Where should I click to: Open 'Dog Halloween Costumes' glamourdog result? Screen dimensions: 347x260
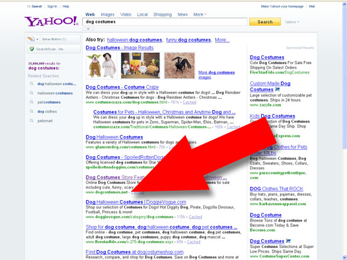click(114, 137)
